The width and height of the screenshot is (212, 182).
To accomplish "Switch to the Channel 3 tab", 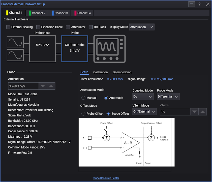I will click(59, 13).
